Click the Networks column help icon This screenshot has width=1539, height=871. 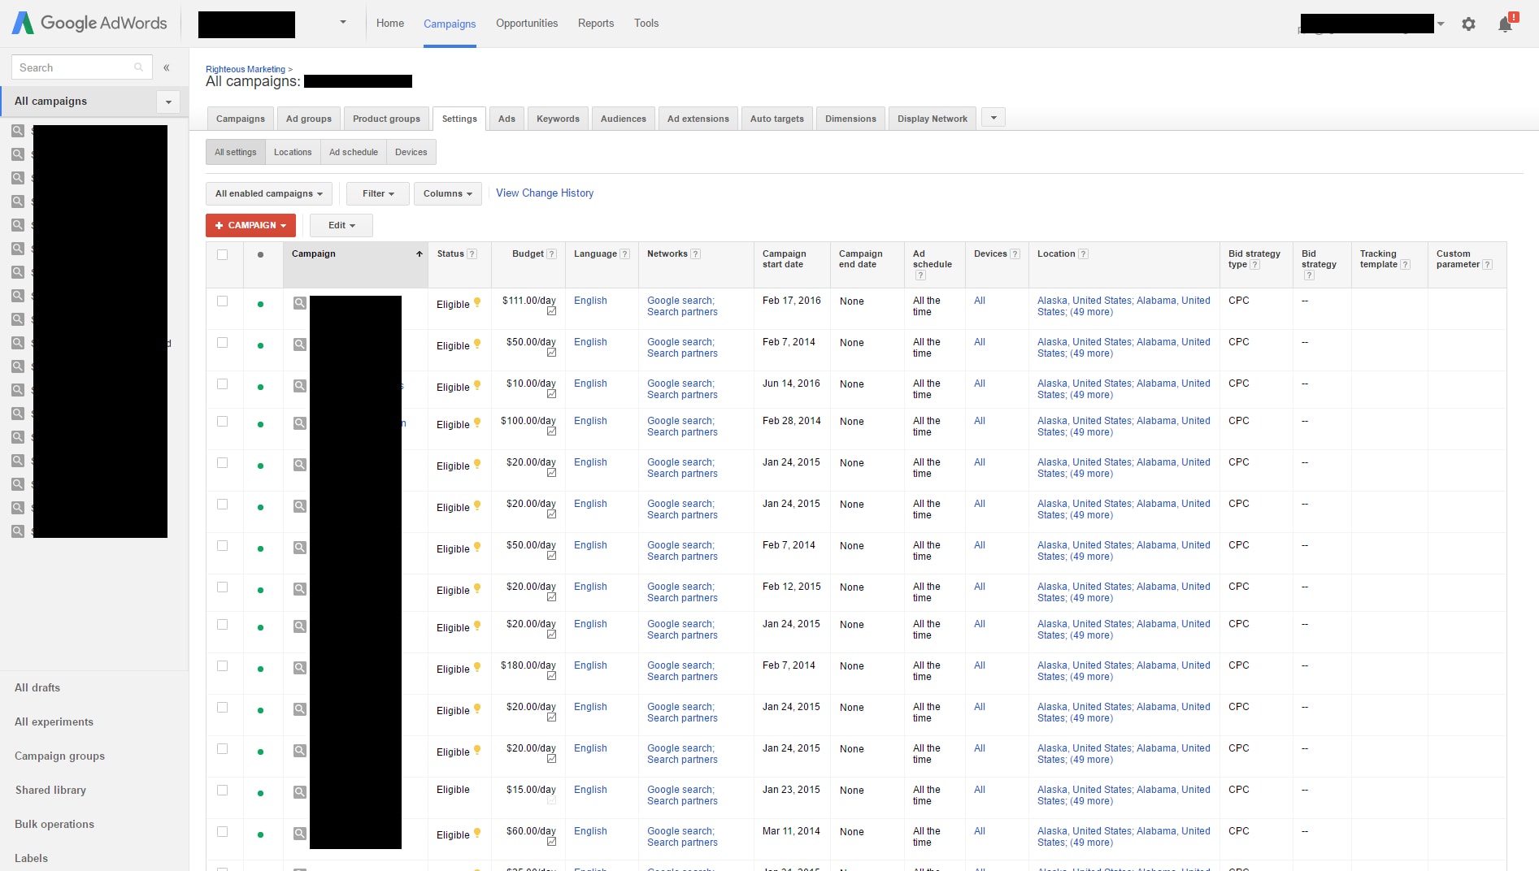pyautogui.click(x=696, y=254)
